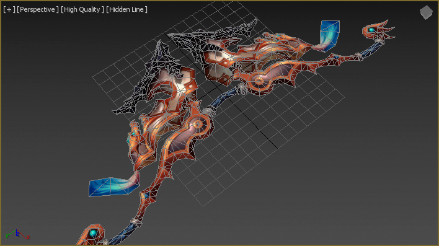Click the green Y axis of tripod
Viewport: 439px width, 246px height.
coord(10,234)
